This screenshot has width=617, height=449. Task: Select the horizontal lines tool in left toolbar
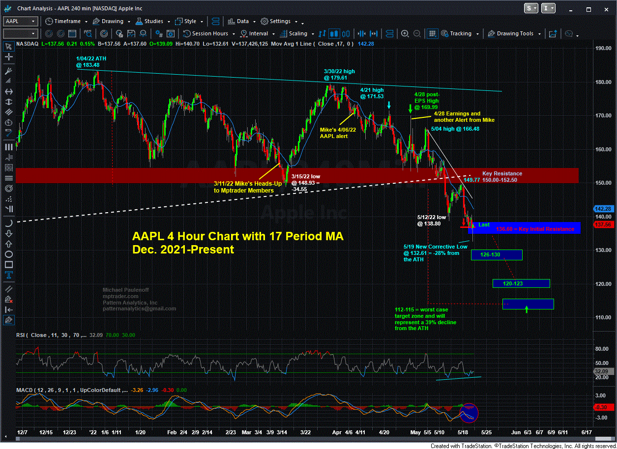[x=8, y=177]
